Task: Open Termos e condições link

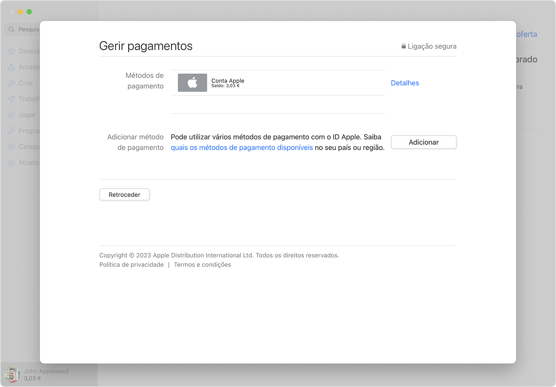Action: point(203,265)
